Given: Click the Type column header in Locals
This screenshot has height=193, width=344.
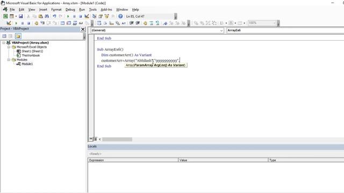Looking at the screenshot, I should 306,160.
